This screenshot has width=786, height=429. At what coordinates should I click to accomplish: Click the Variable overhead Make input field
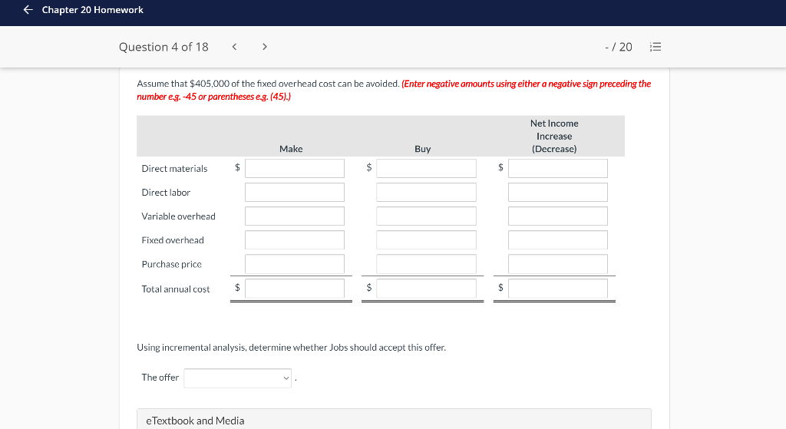click(x=295, y=216)
